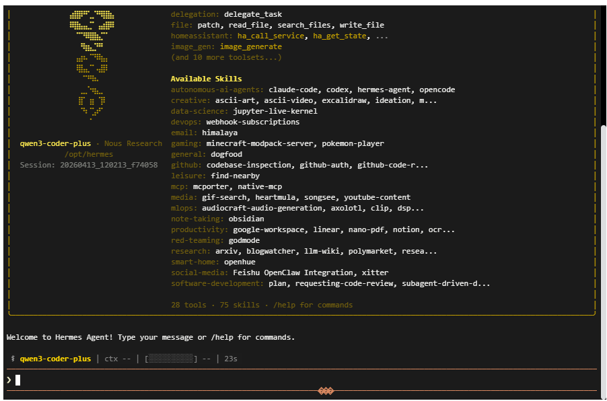
Task: Click 'notion' skill name
Action: [406, 230]
